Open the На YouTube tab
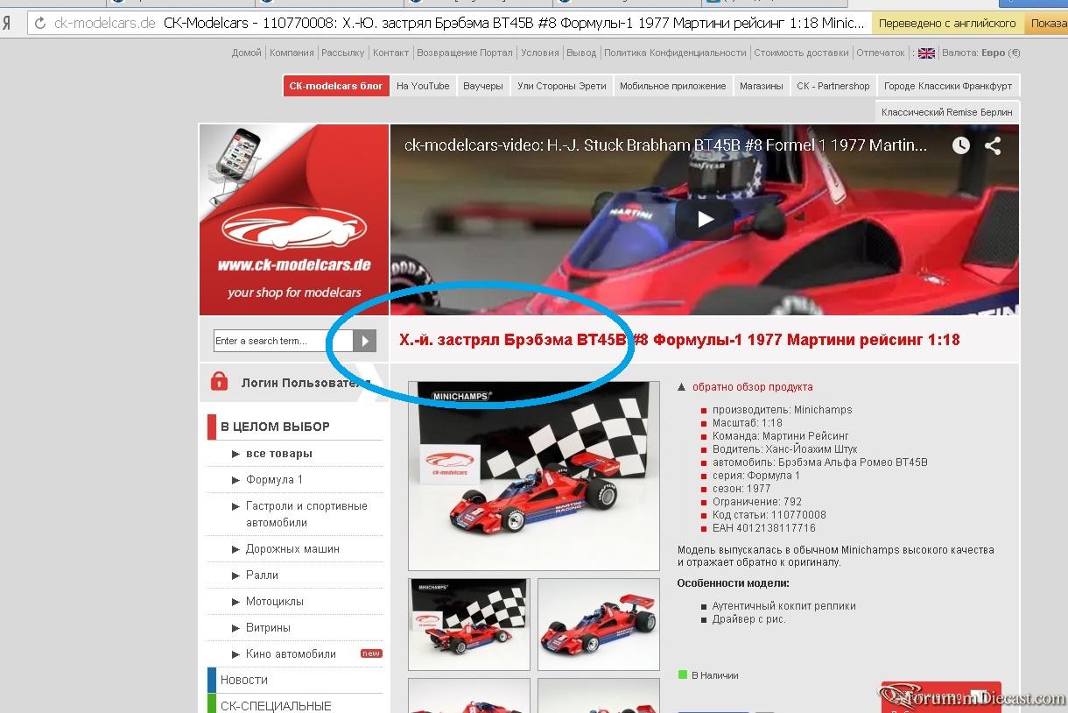Image resolution: width=1068 pixels, height=713 pixels. (423, 86)
